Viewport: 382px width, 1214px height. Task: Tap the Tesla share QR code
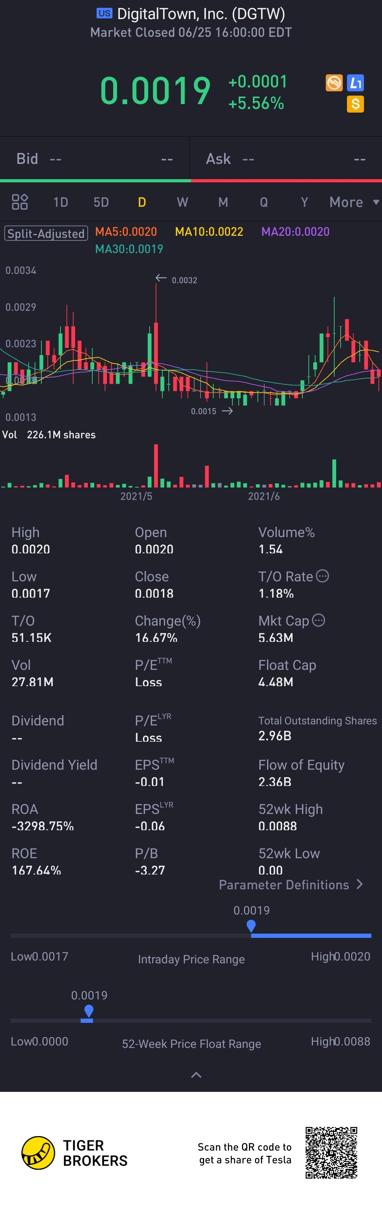coord(331,1153)
